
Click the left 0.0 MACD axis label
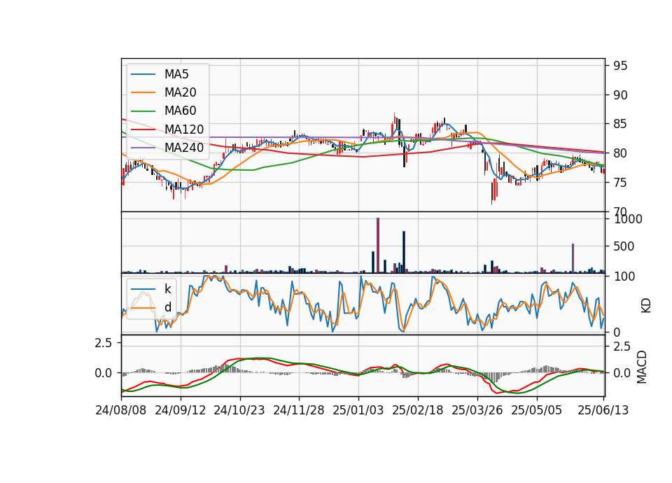104,373
